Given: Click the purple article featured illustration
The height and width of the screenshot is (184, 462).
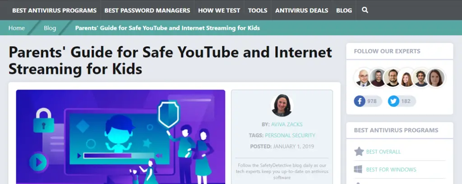Looking at the screenshot, I should (x=120, y=137).
